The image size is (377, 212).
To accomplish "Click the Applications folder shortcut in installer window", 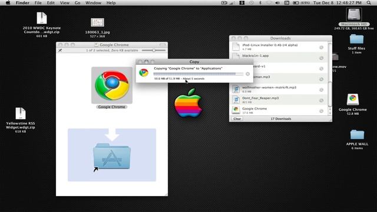I will pos(112,155).
